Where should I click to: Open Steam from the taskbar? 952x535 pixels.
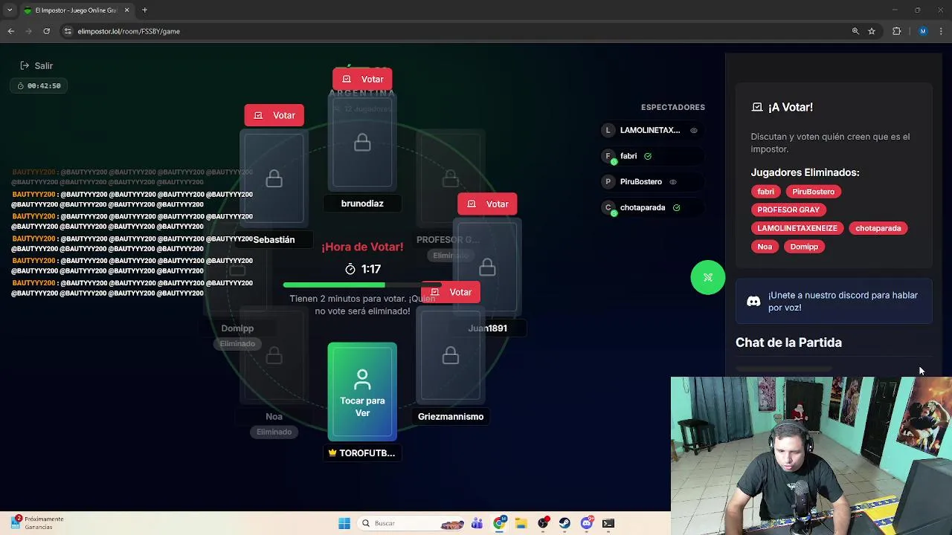(x=565, y=523)
